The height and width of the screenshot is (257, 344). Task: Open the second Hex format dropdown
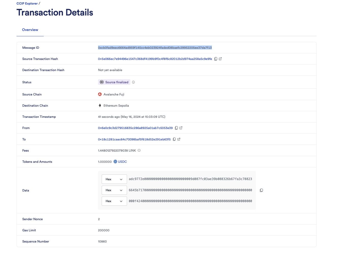114,190
